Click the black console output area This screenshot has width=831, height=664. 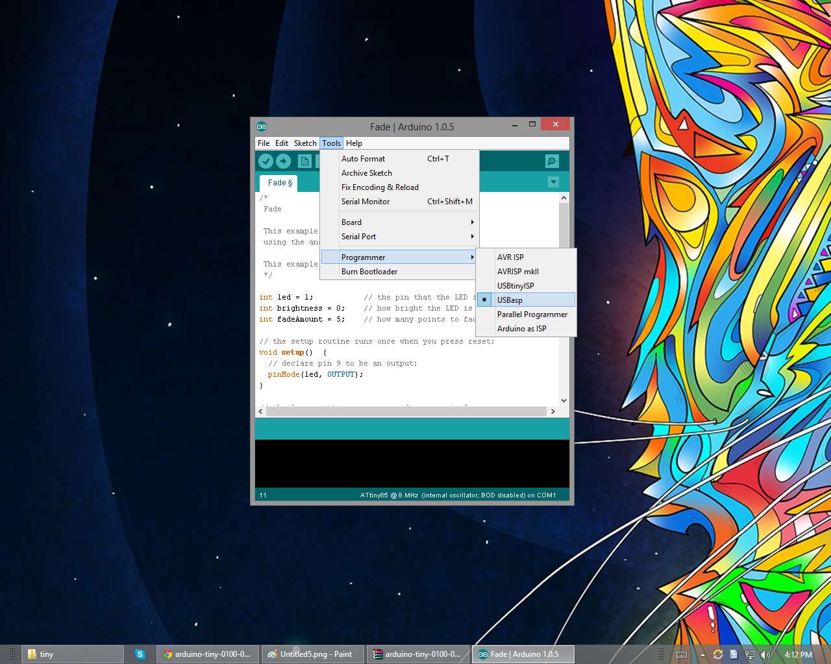[x=412, y=464]
